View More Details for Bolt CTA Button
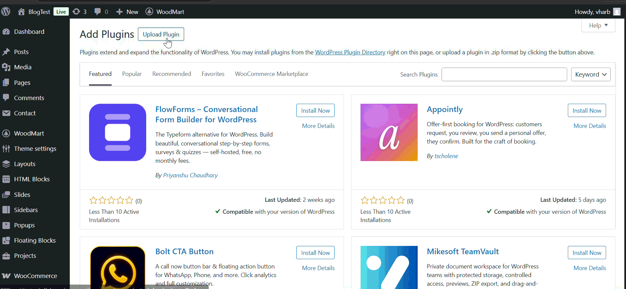Screen dimensions: 626x289 (x=318, y=268)
